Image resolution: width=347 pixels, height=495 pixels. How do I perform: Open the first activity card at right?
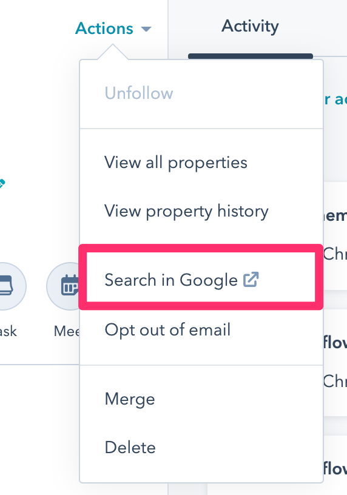(335, 236)
